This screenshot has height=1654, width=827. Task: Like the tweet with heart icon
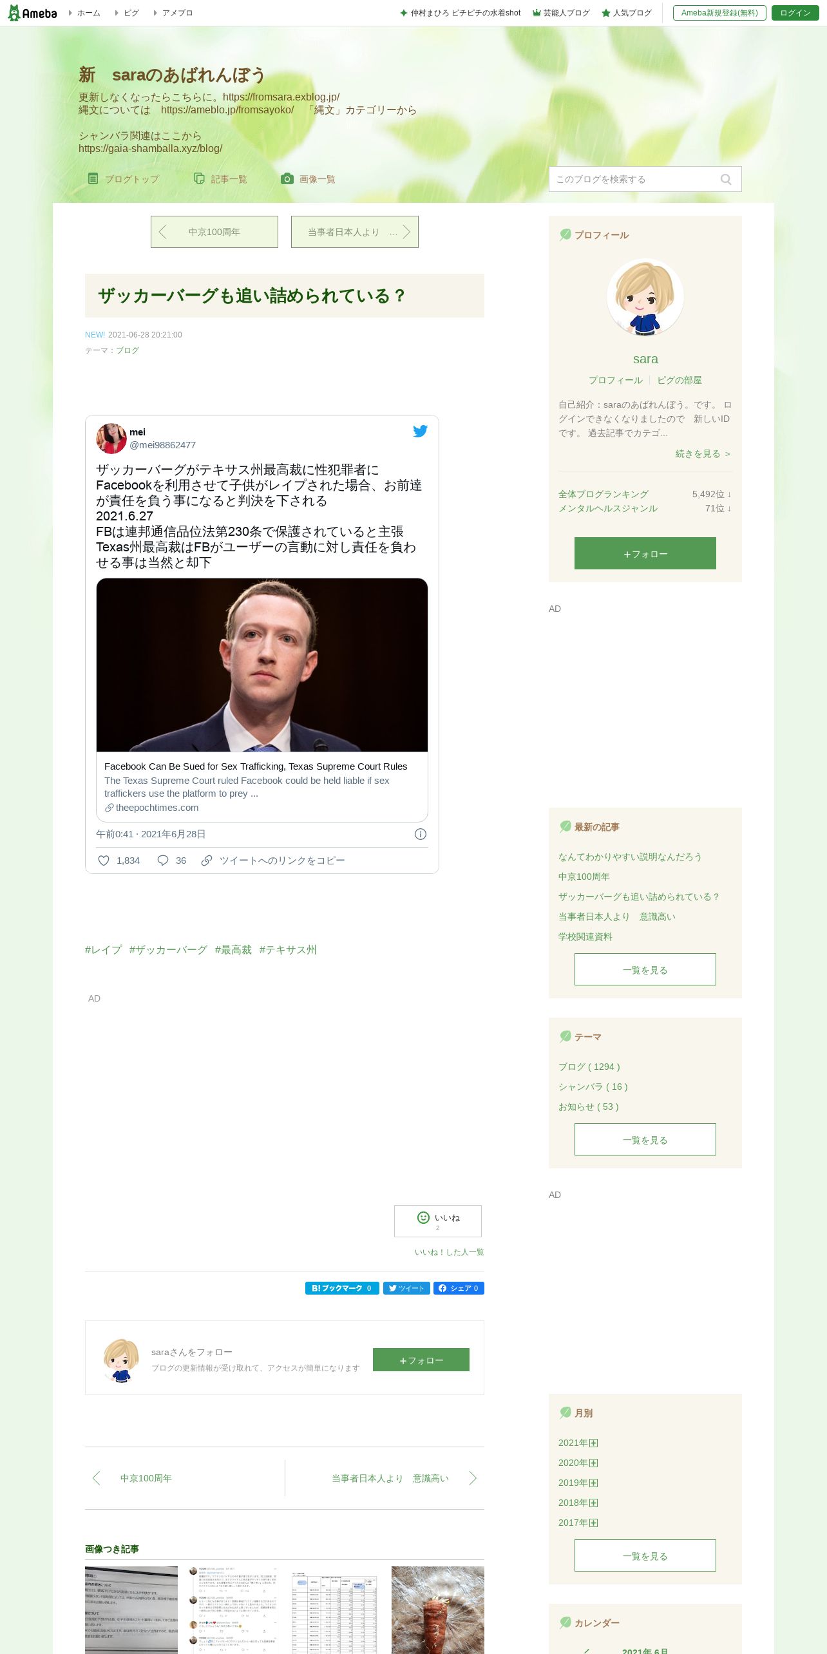click(x=104, y=860)
